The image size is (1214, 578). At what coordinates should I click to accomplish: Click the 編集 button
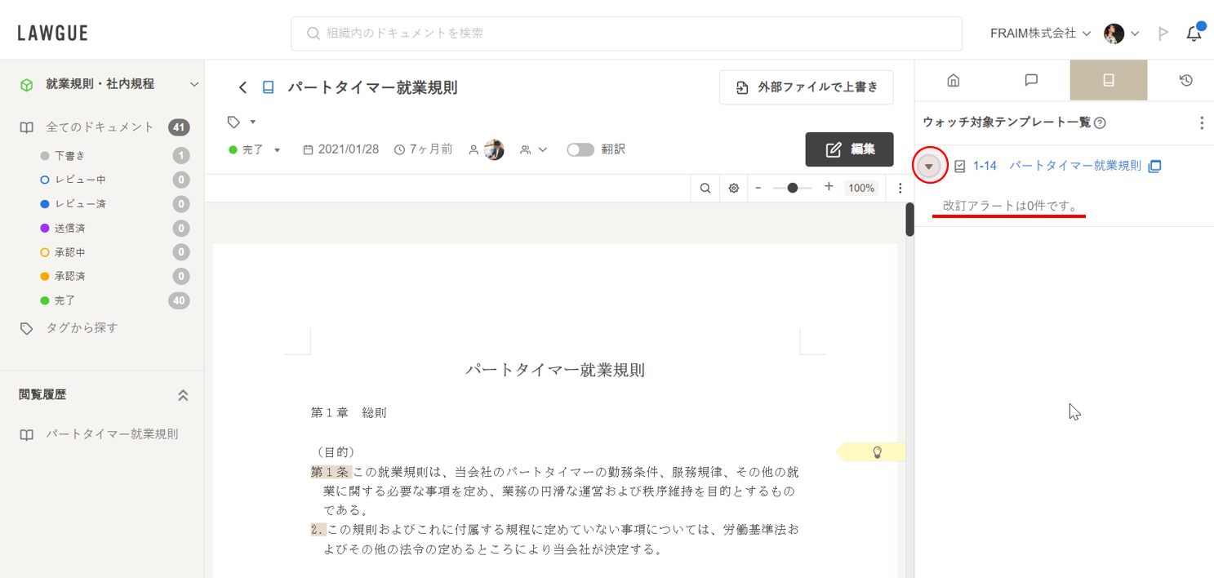coord(849,149)
